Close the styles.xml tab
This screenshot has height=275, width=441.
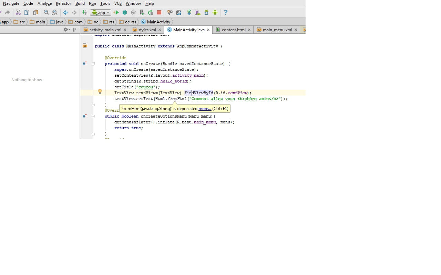point(160,30)
